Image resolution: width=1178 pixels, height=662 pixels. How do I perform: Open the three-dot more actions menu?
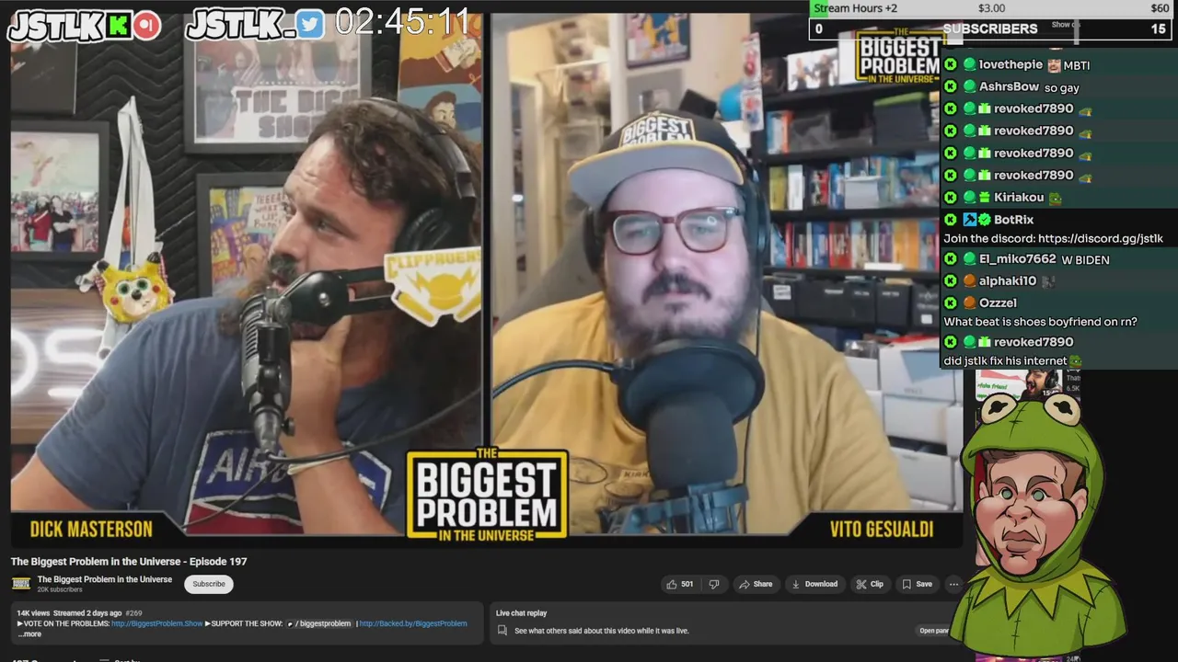tap(953, 584)
